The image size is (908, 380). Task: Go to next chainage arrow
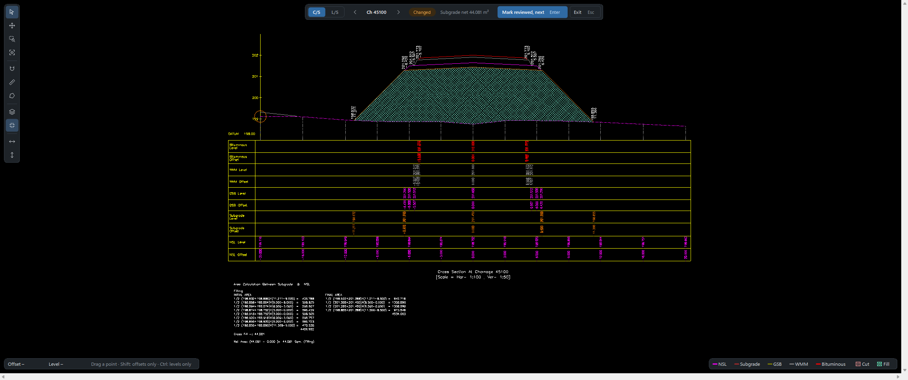point(398,12)
